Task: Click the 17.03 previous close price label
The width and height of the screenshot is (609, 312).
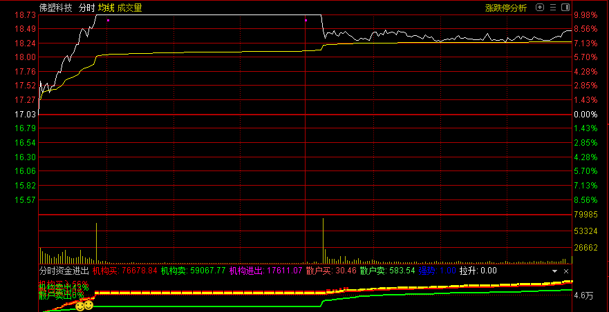Action: (26, 114)
